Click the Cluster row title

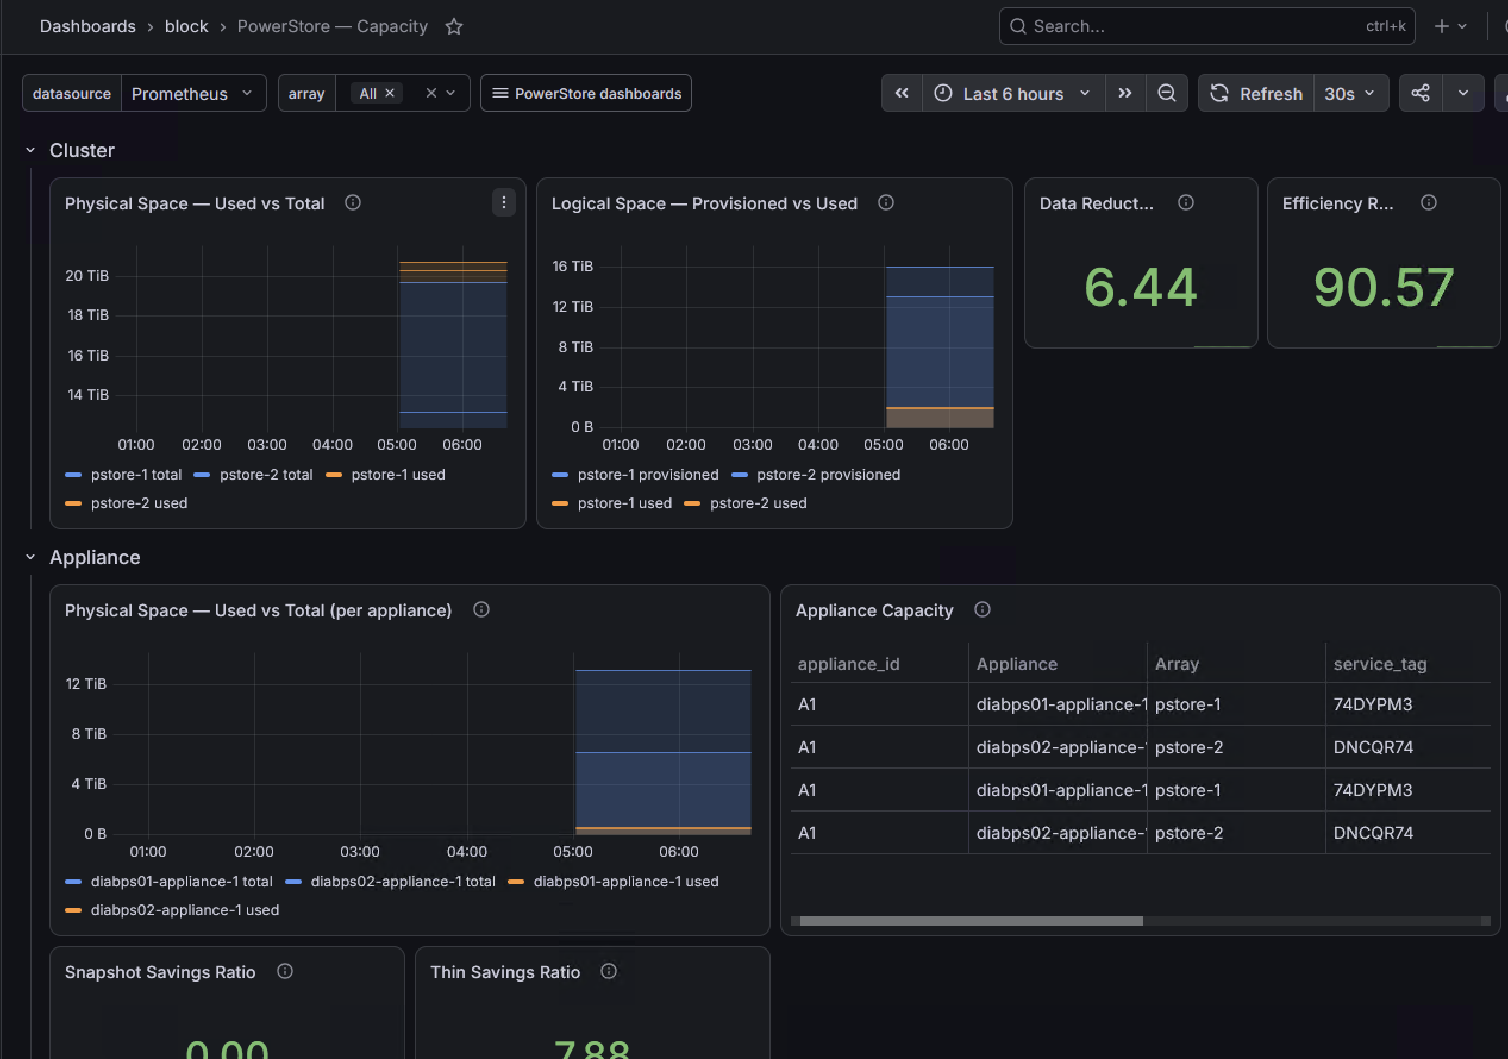point(82,151)
